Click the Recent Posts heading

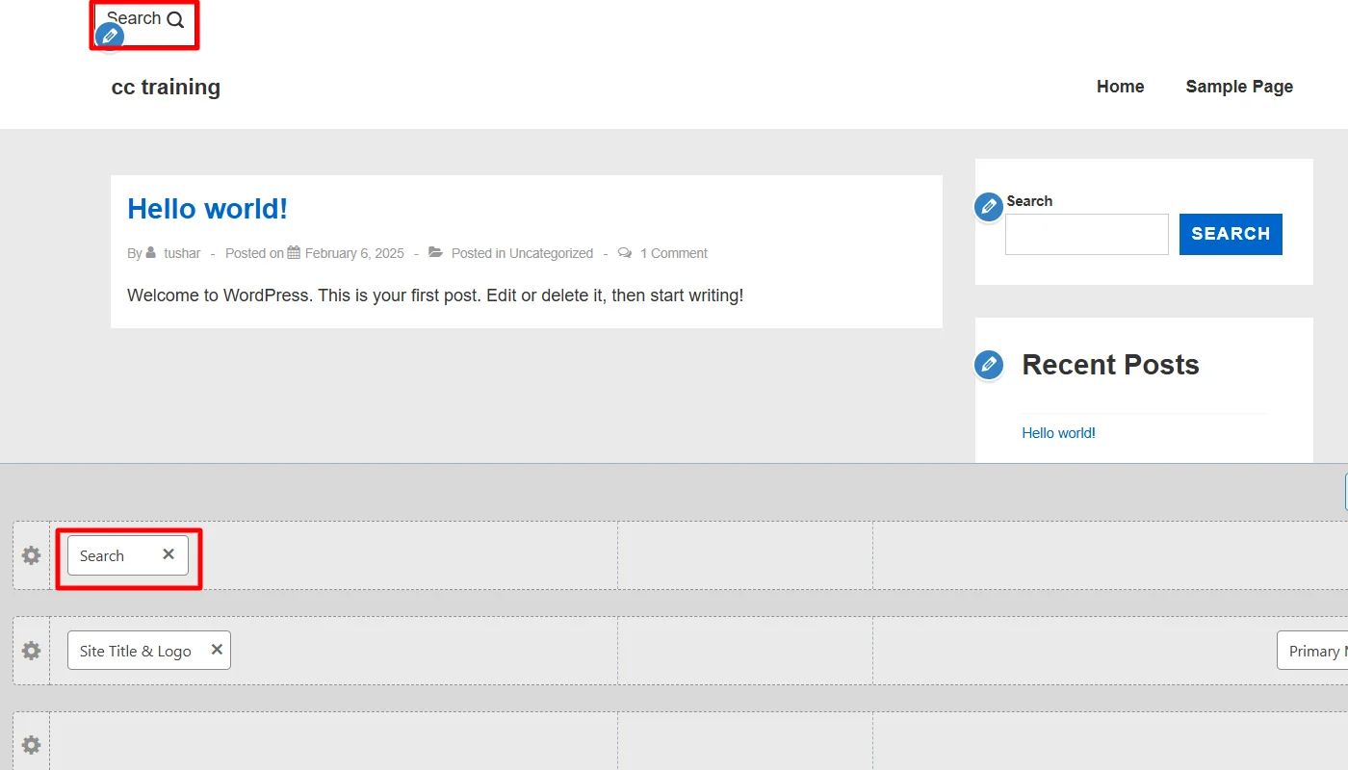coord(1110,365)
